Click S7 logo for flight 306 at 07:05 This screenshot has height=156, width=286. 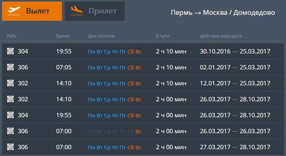pyautogui.click(x=10, y=67)
